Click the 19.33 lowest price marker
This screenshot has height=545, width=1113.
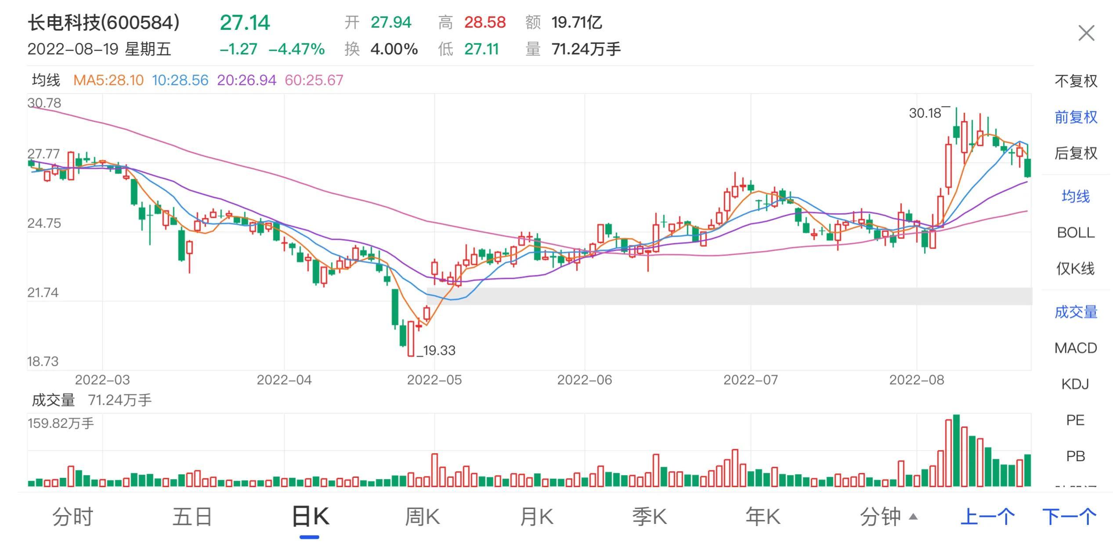click(439, 350)
